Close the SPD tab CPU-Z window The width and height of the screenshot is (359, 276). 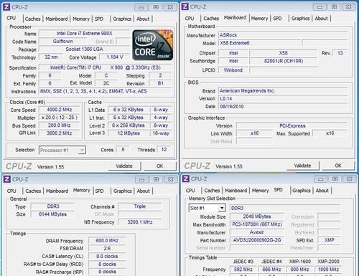click(x=350, y=179)
